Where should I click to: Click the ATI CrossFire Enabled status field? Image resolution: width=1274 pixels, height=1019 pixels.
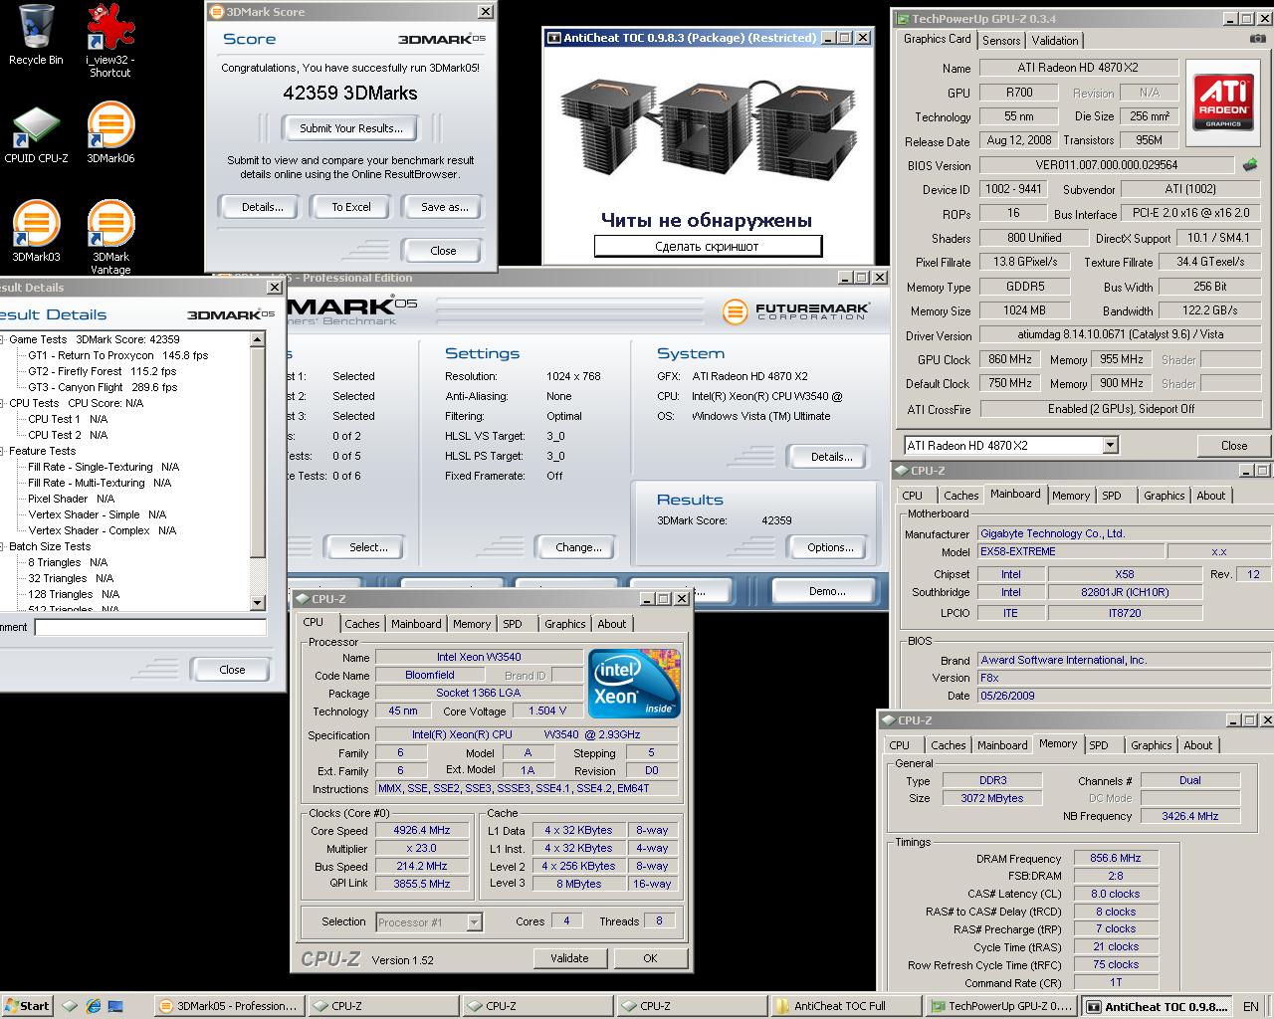tap(1121, 409)
